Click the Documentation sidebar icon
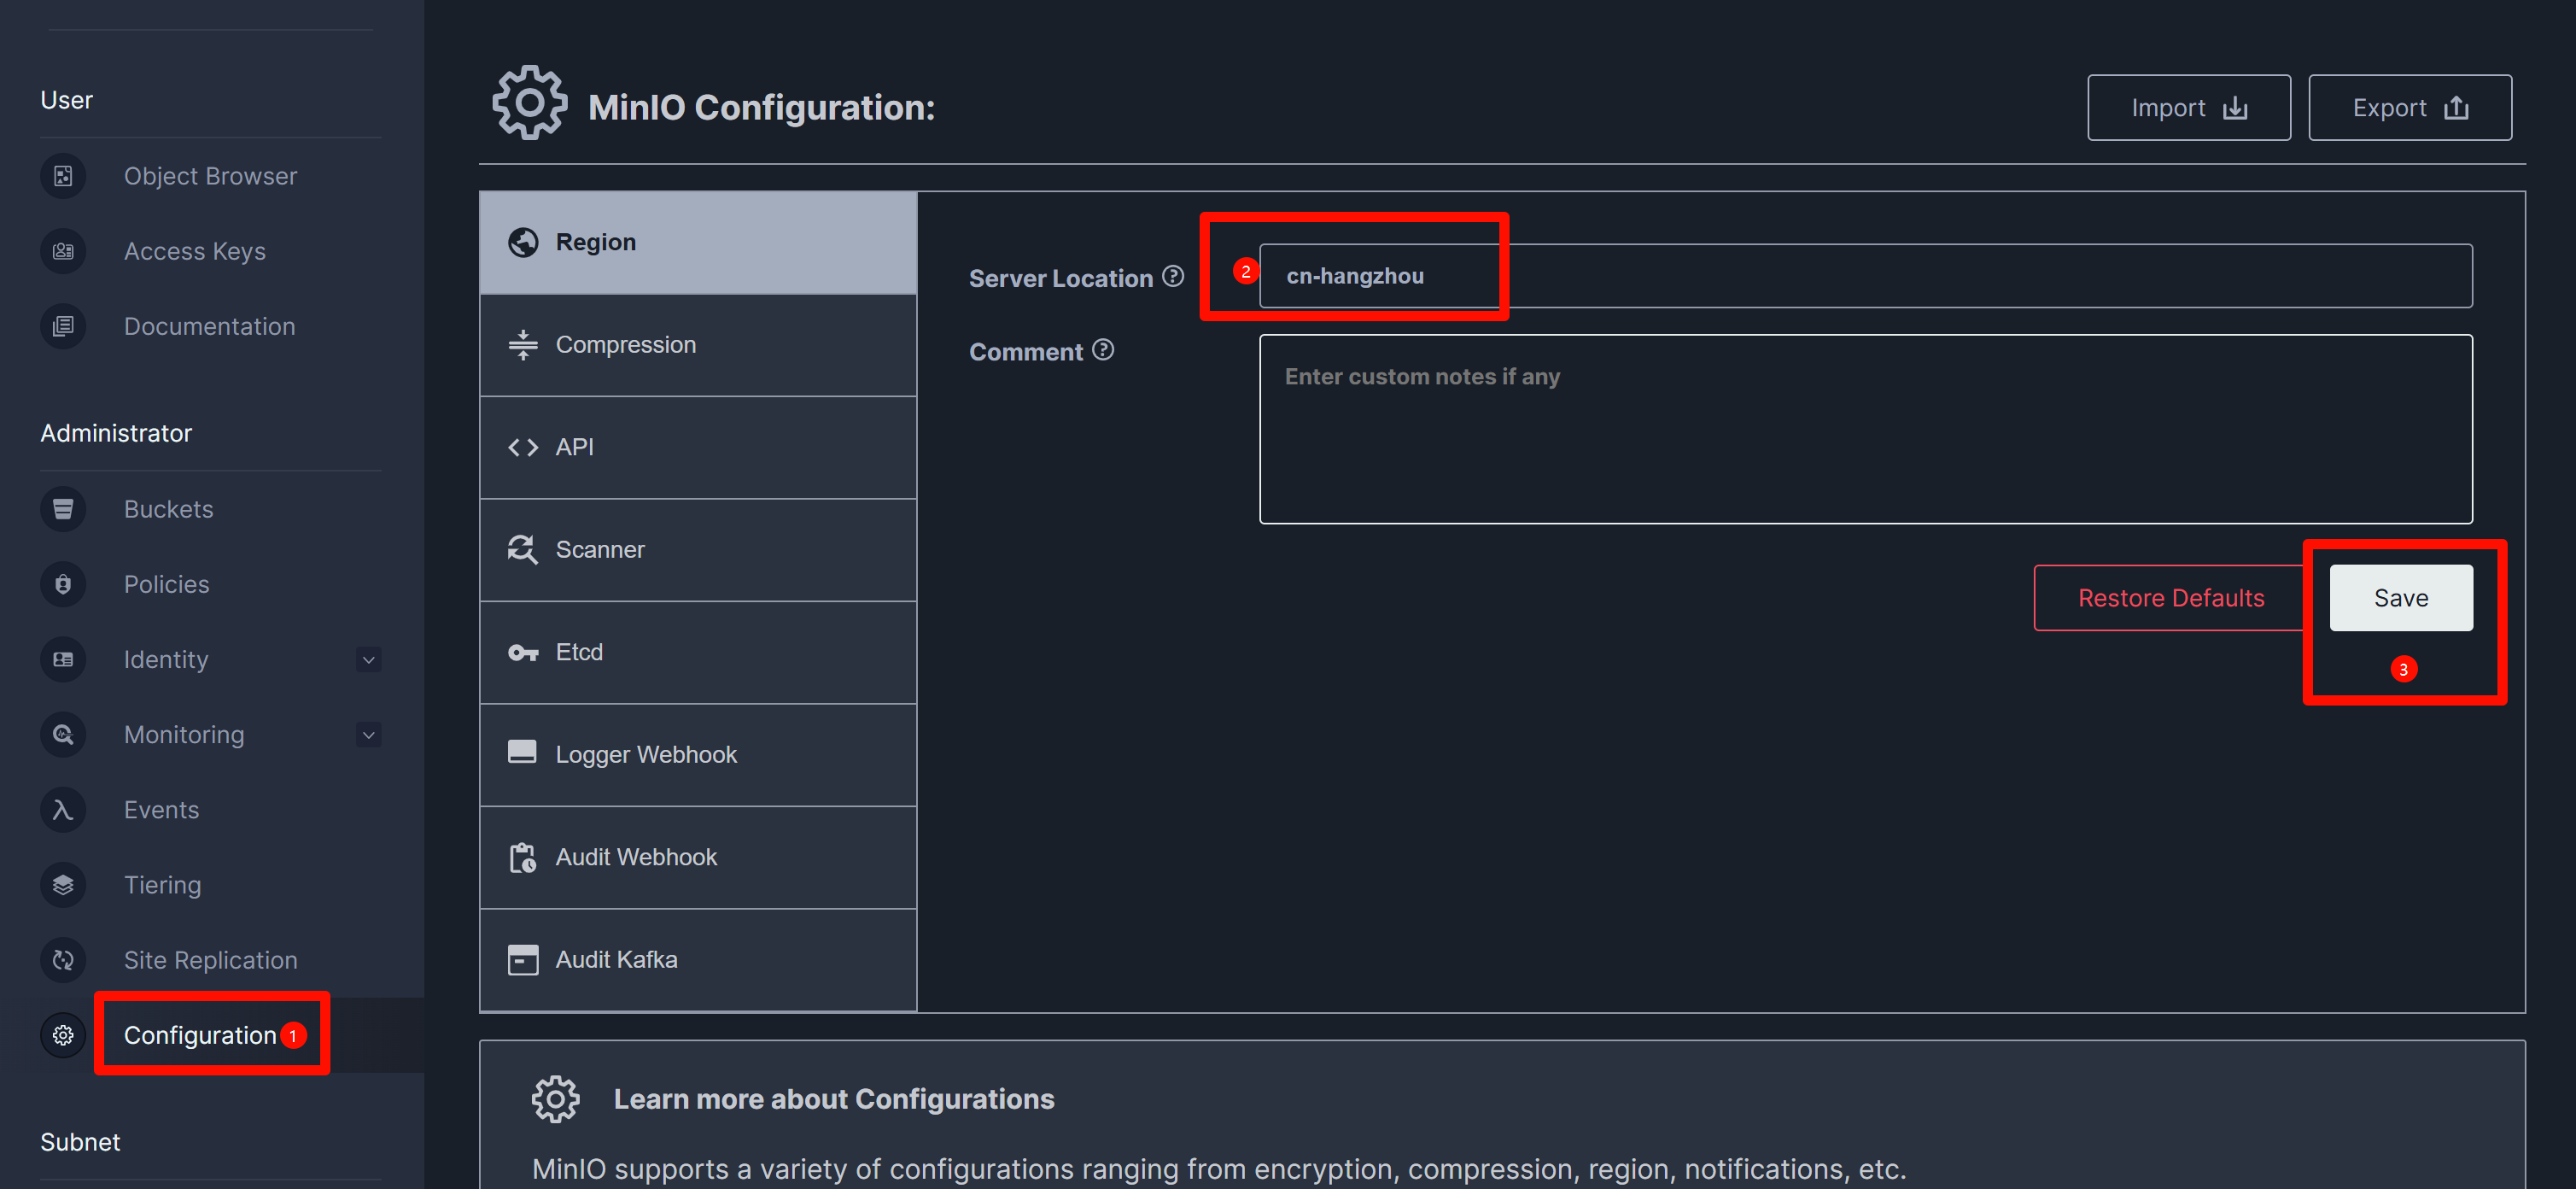The height and width of the screenshot is (1189, 2576). click(63, 326)
